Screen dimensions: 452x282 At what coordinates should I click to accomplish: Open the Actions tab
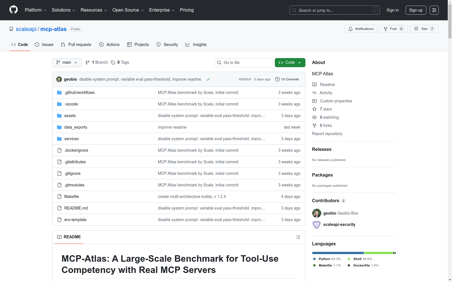(109, 45)
